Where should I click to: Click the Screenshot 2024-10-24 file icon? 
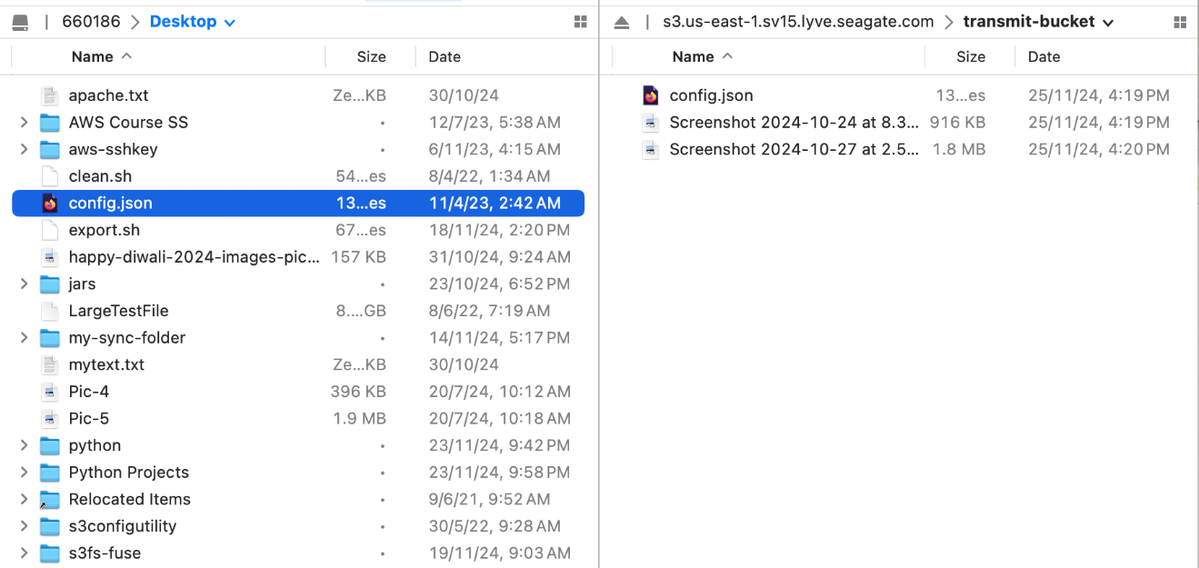[651, 123]
